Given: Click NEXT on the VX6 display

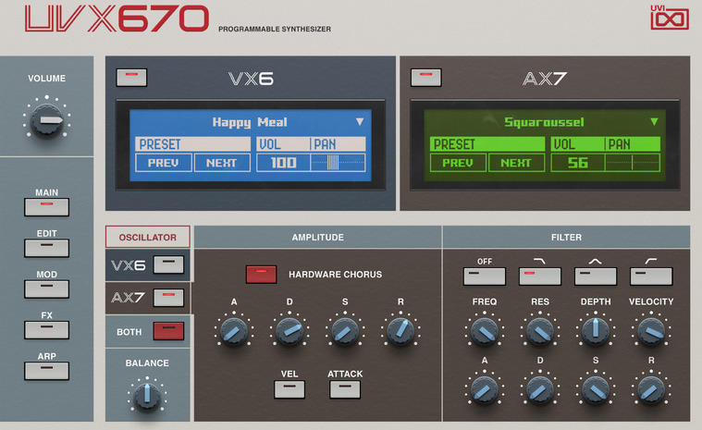Looking at the screenshot, I should 222,163.
